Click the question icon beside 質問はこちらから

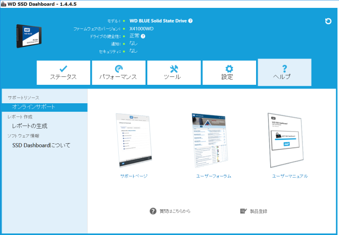(x=153, y=211)
